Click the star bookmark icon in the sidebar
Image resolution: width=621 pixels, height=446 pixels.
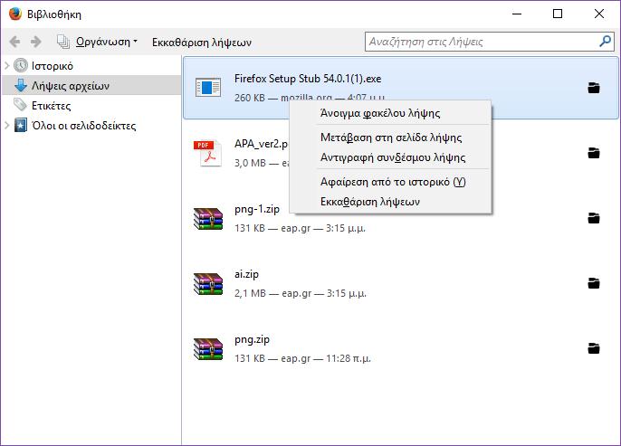click(21, 125)
